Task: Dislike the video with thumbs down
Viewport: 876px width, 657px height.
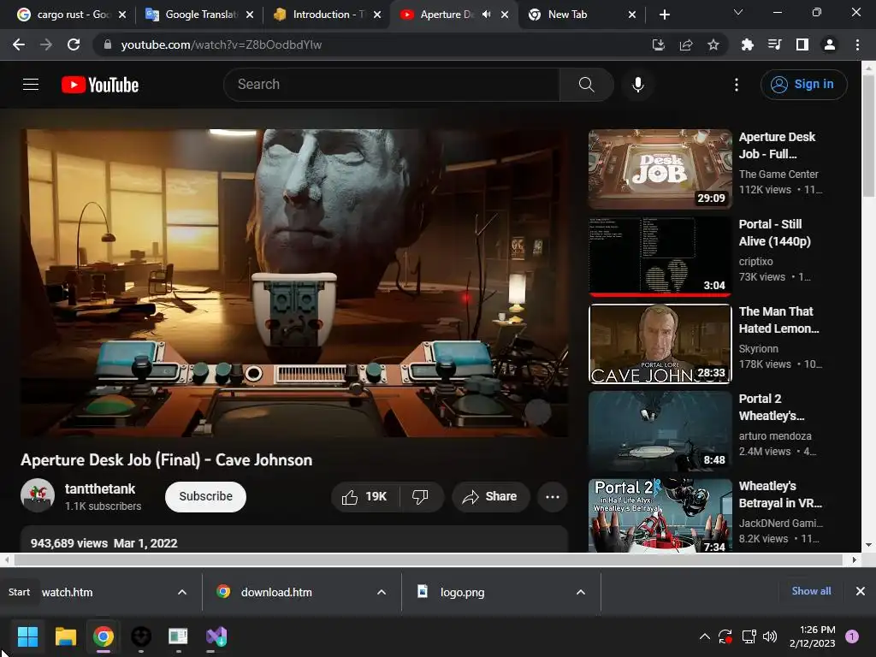Action: 421,497
